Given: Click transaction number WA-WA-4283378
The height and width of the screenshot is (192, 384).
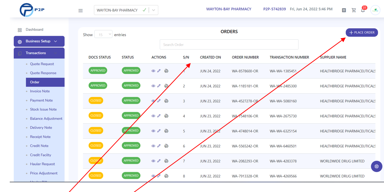Looking at the screenshot, I should [283, 161].
